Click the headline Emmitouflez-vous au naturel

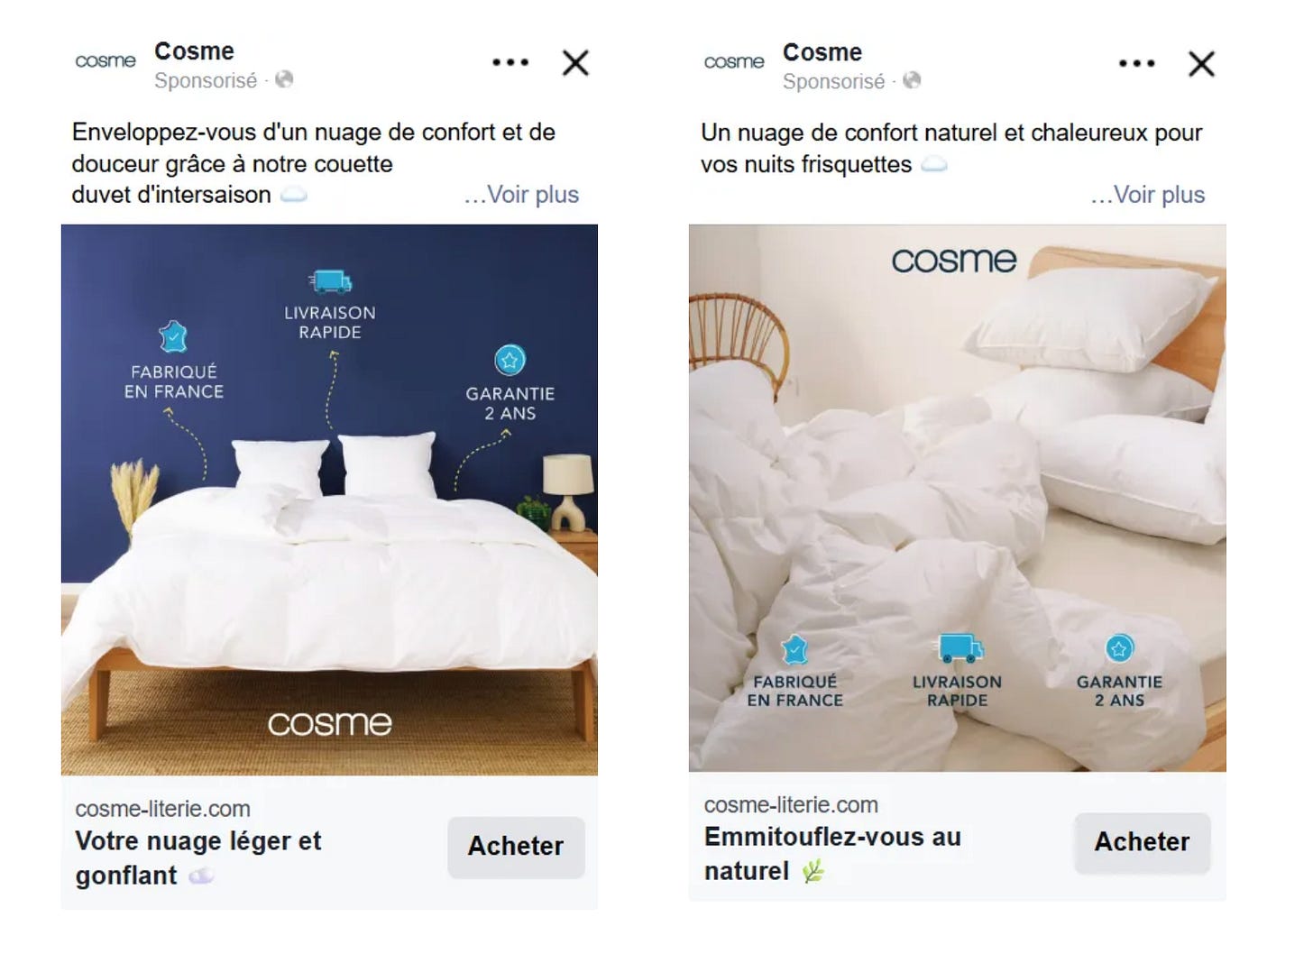coord(832,854)
